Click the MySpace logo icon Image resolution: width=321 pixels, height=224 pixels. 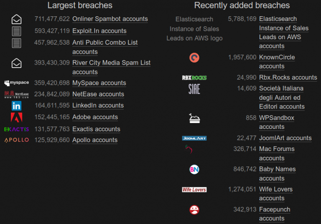coord(16,83)
